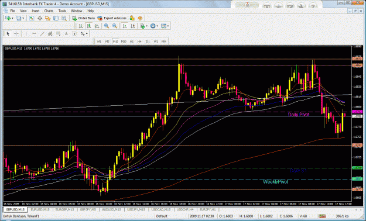Select the cursor arrow tool
Viewport: 366px width, 221px height.
pyautogui.click(x=8, y=34)
